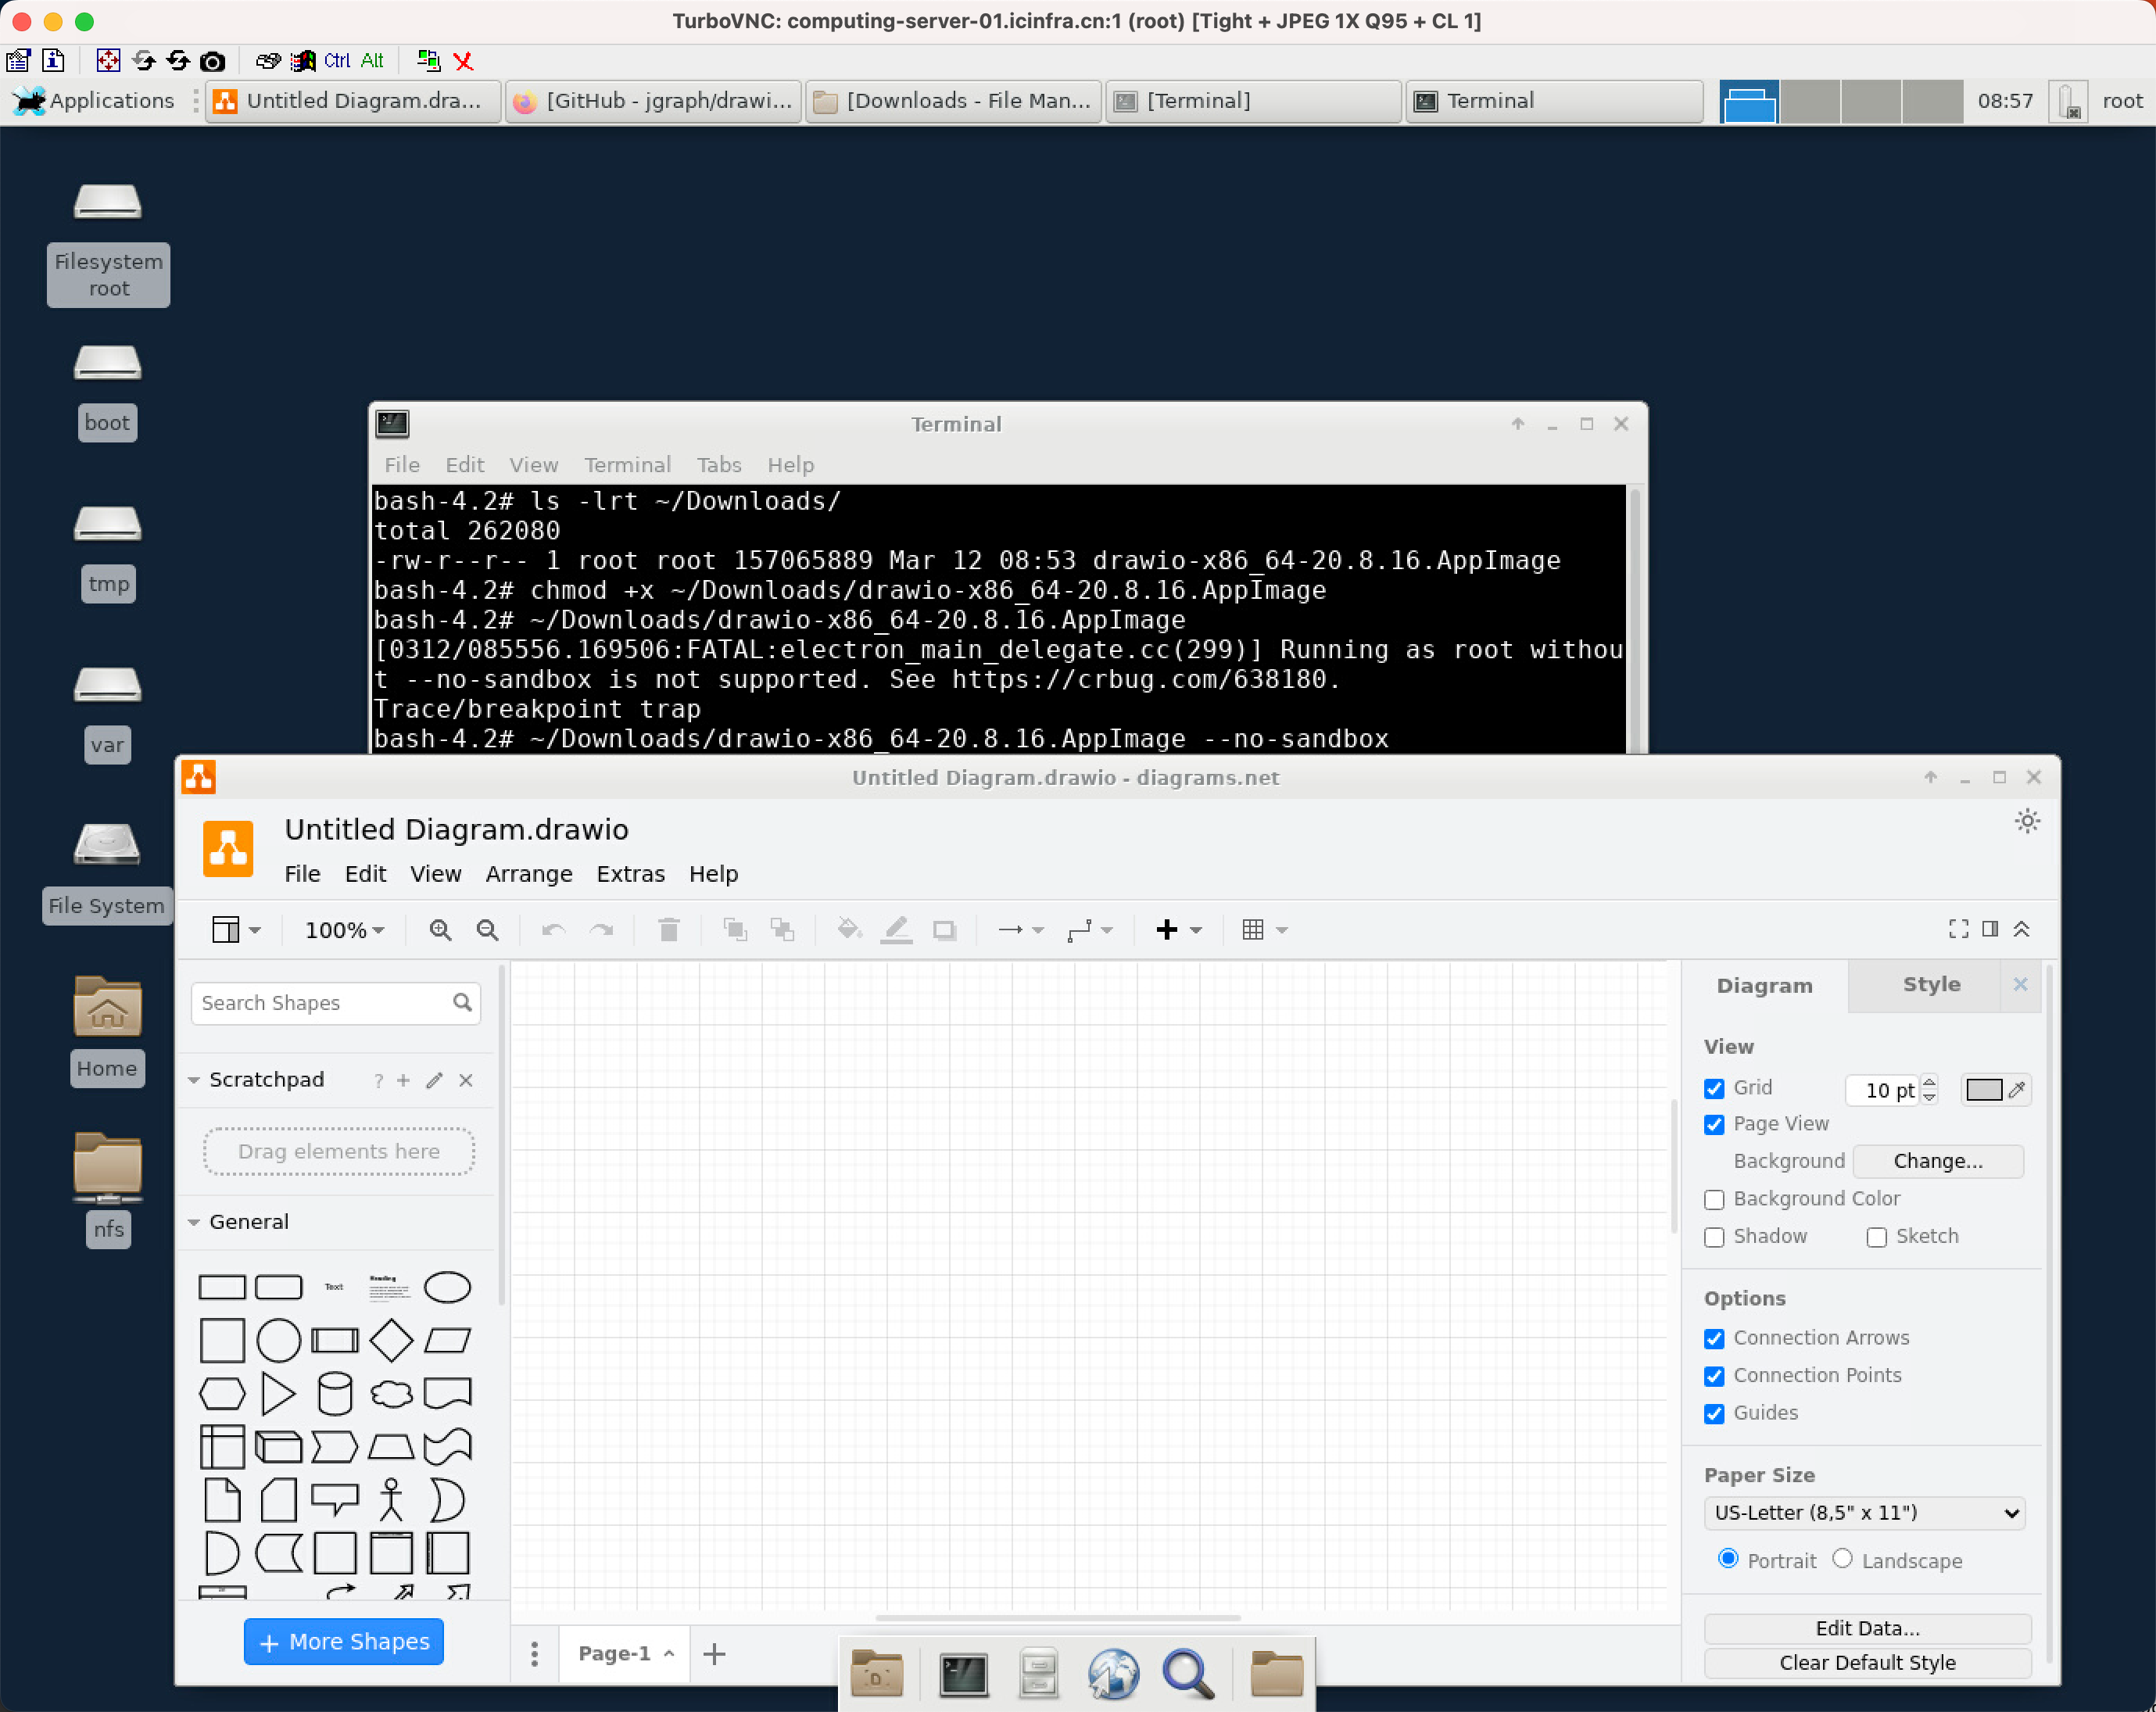Click the zoom in magnifier icon

pyautogui.click(x=440, y=930)
